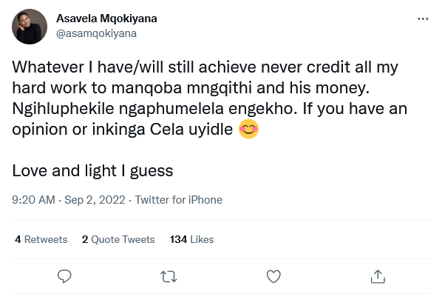
Task: View the 4 Retweets list
Action: [41, 239]
